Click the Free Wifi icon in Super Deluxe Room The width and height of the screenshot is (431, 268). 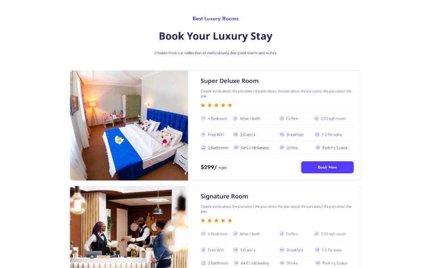(x=203, y=134)
